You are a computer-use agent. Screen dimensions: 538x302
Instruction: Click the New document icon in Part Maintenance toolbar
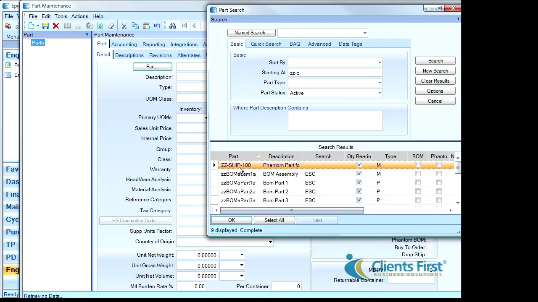click(32, 26)
